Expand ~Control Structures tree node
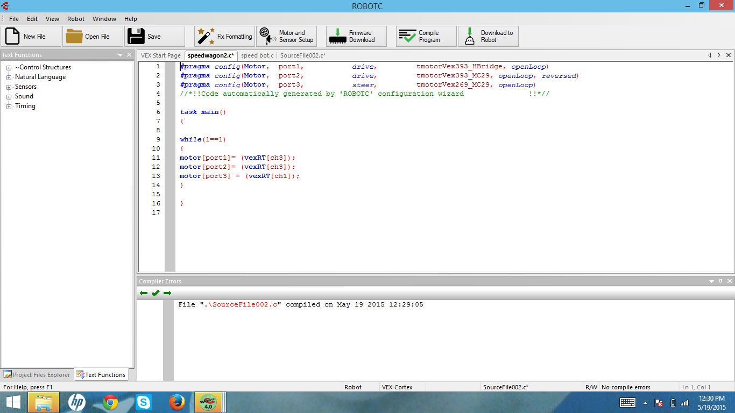The height and width of the screenshot is (413, 735). (9, 68)
